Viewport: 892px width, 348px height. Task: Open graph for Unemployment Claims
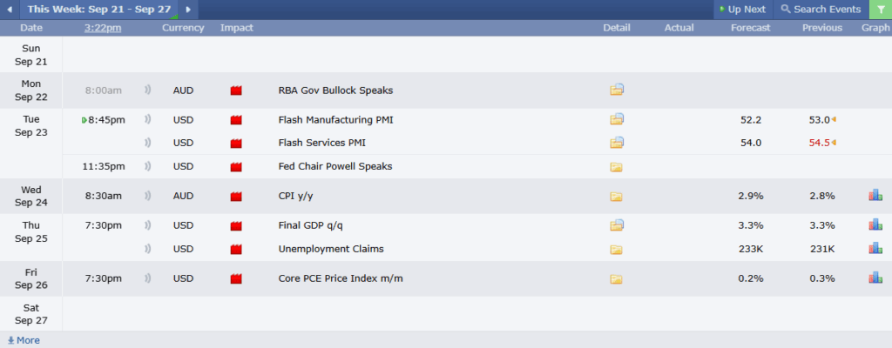click(x=875, y=249)
